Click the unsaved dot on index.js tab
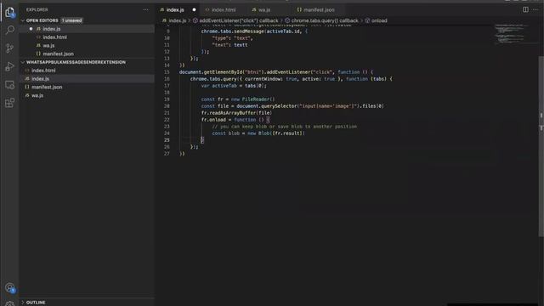544x306 pixels. pyautogui.click(x=194, y=9)
